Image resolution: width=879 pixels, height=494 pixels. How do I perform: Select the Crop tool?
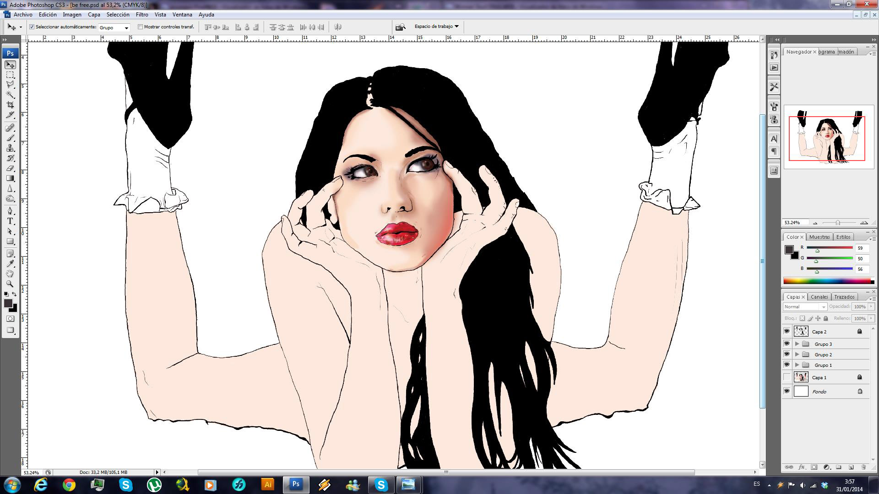(x=10, y=105)
